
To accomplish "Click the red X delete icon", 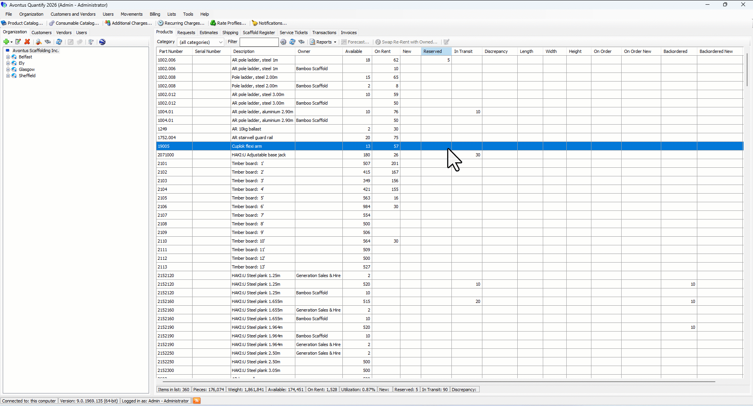I will 27,42.
